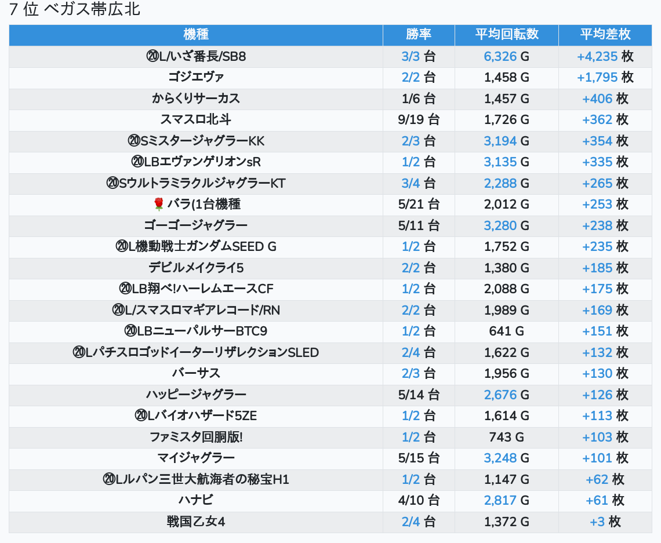Select machine name ⑳L機動戦士ガンダムSEED G

pos(196,247)
